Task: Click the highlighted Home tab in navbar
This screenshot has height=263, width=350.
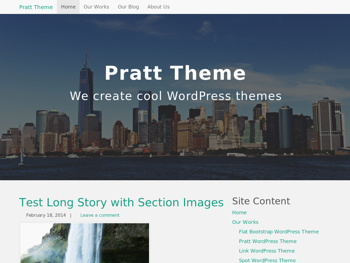Action: point(68,6)
